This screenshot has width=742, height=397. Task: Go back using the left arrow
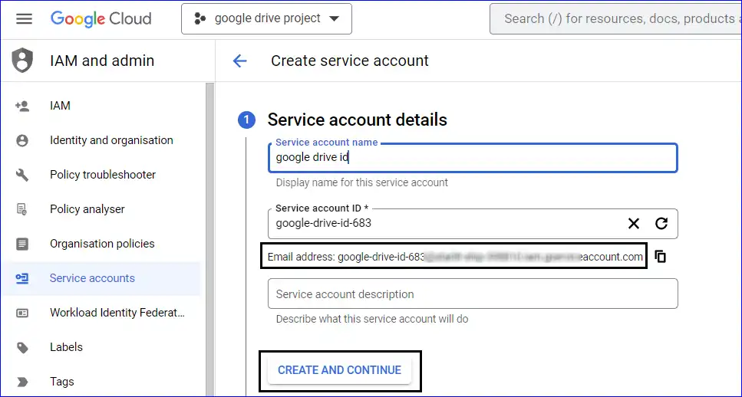240,61
